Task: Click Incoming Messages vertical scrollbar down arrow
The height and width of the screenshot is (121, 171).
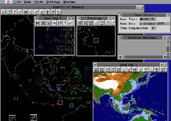Action: point(168,53)
